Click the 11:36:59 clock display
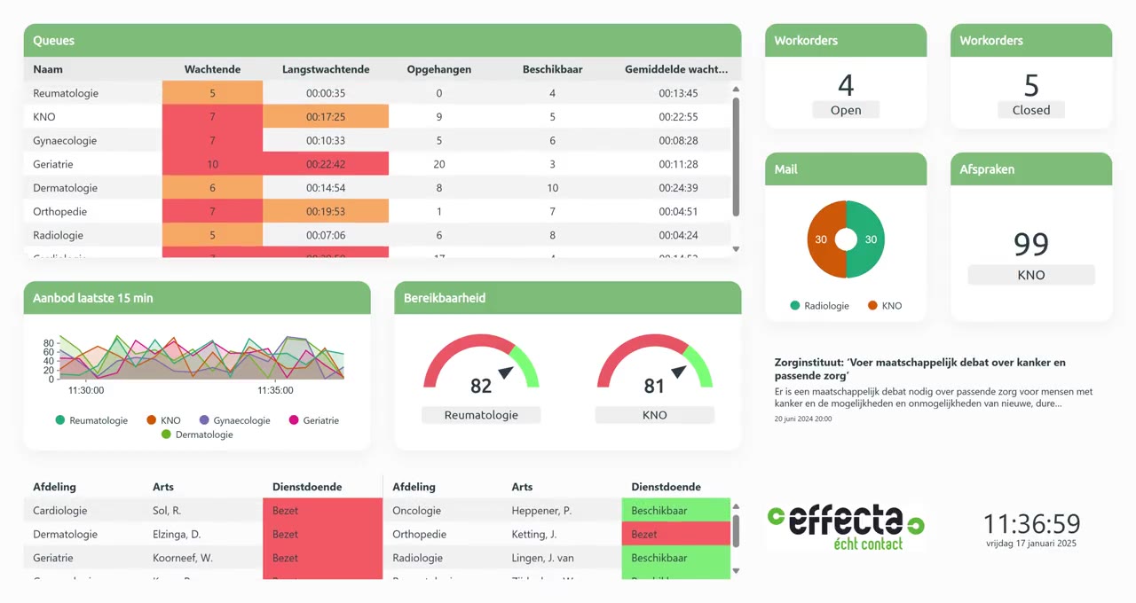Image resolution: width=1136 pixels, height=603 pixels. pos(1031,523)
